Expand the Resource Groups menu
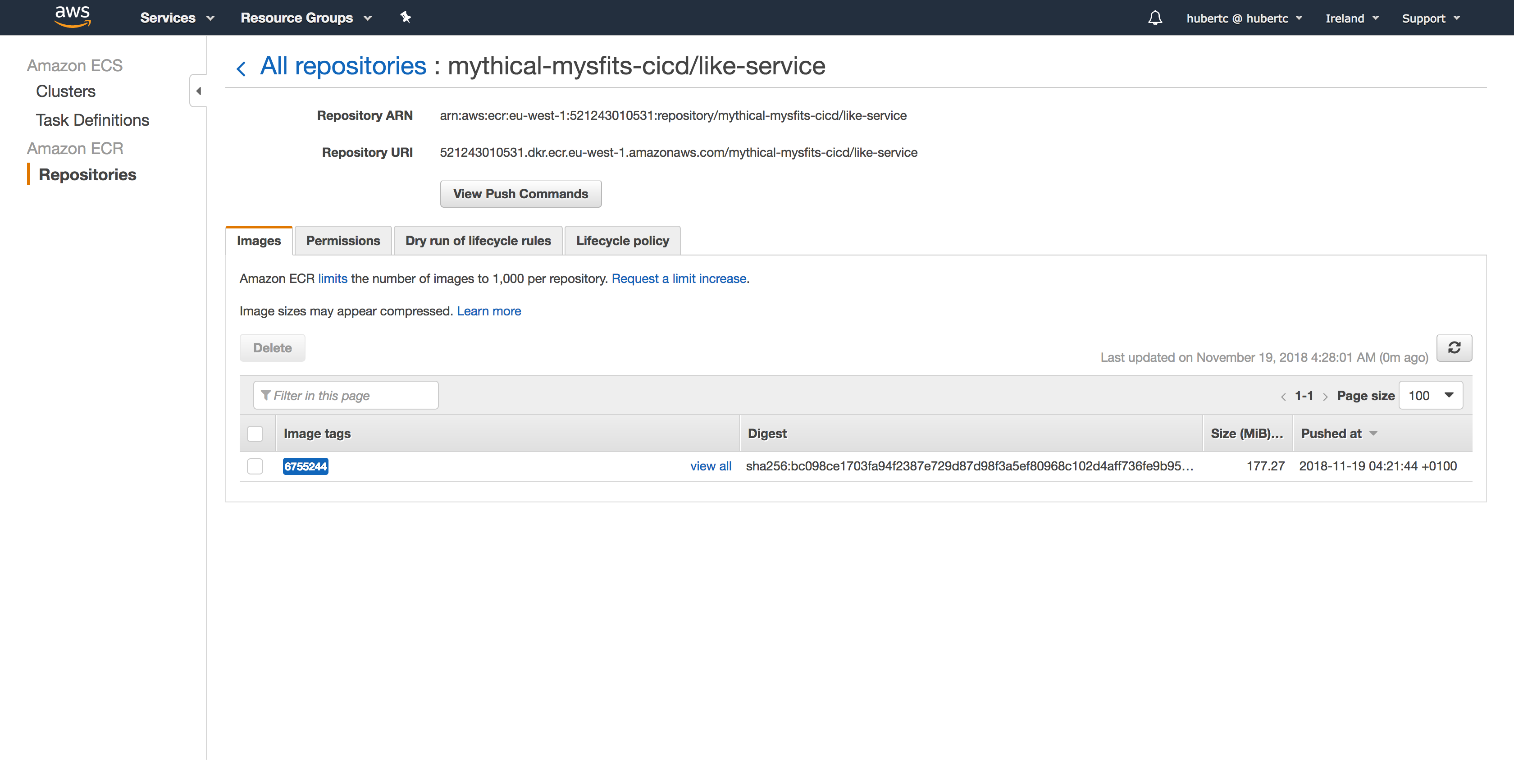1514x766 pixels. [x=306, y=18]
